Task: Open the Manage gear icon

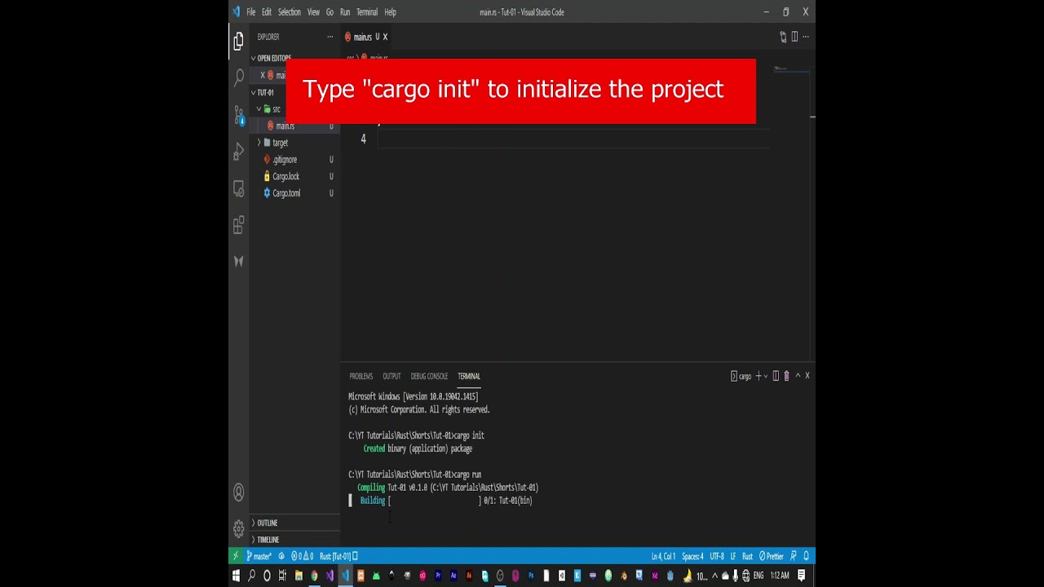Action: [x=239, y=528]
